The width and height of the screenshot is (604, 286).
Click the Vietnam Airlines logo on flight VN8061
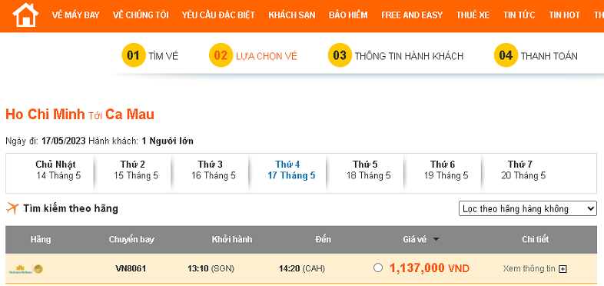click(x=26, y=269)
